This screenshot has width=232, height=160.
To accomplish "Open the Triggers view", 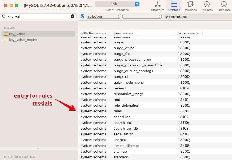I will (x=207, y=6).
